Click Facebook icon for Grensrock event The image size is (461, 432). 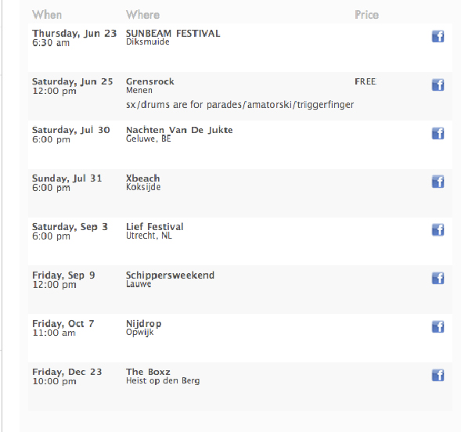pyautogui.click(x=438, y=85)
